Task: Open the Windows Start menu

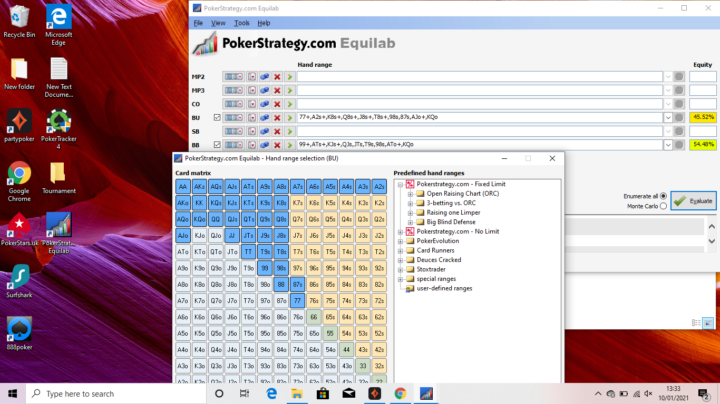Action: click(13, 393)
